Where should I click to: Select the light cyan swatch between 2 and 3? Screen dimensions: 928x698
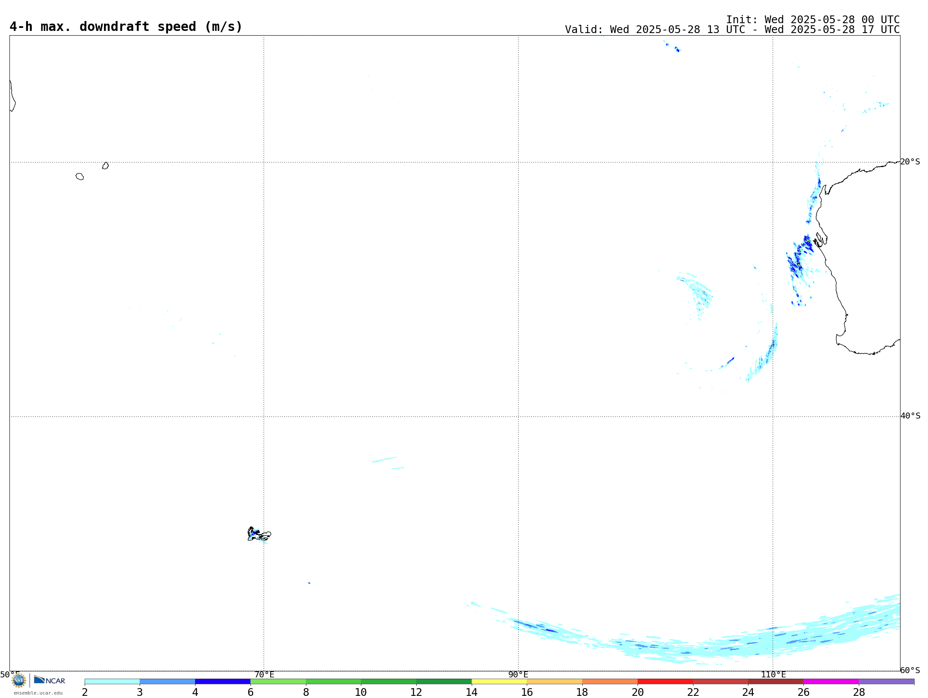(112, 681)
